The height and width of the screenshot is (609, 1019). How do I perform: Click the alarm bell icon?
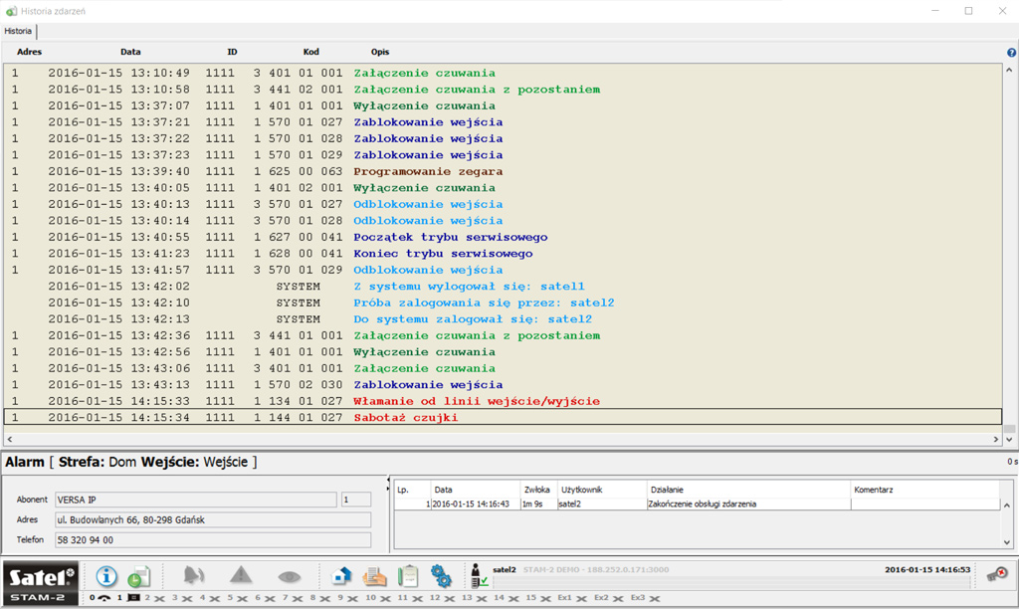(194, 576)
